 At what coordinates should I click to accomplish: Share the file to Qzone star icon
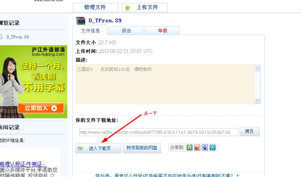pos(190,147)
